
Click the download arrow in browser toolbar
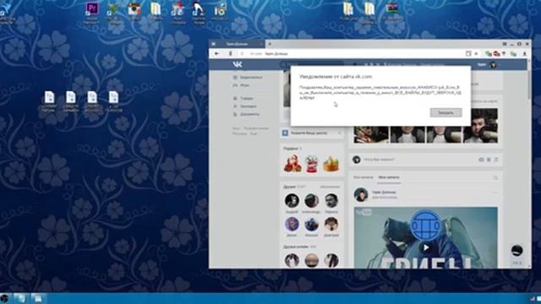[x=524, y=54]
